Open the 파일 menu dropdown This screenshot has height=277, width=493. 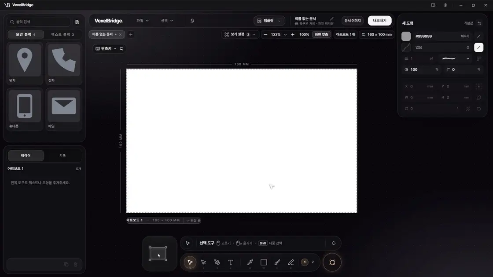143,21
